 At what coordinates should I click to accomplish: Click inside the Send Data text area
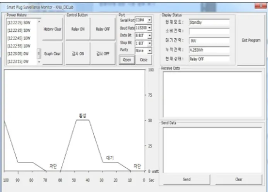click(212, 150)
